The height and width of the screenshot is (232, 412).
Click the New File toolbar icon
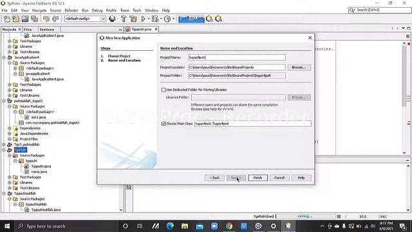click(7, 19)
